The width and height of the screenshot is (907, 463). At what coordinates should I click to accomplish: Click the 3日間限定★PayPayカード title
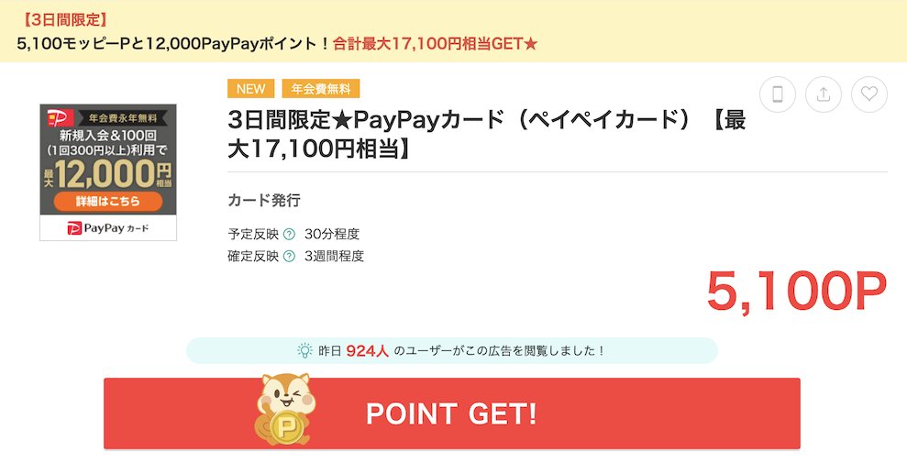click(486, 135)
